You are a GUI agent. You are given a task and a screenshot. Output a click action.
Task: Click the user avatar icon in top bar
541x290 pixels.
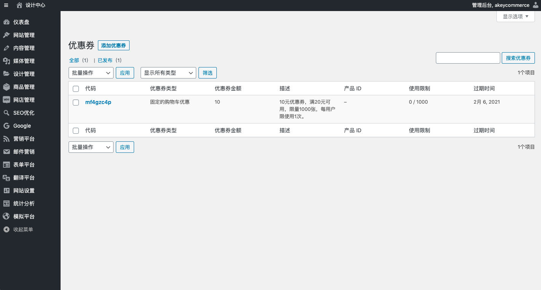pyautogui.click(x=536, y=5)
